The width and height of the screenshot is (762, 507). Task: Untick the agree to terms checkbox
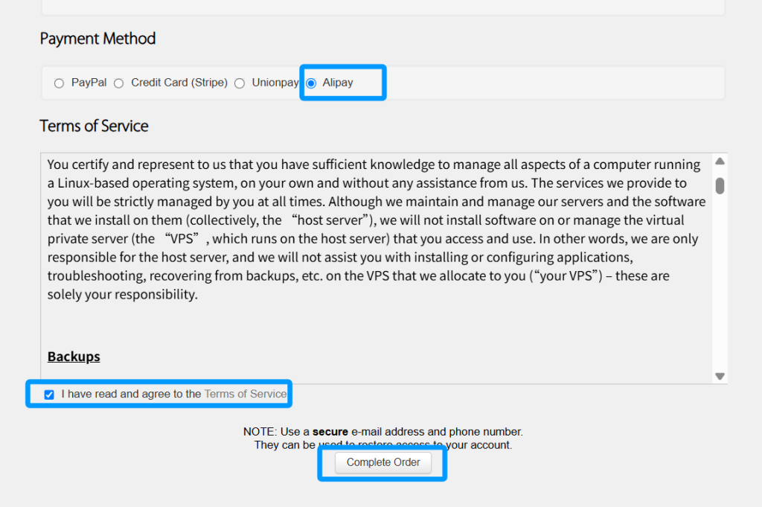pos(49,395)
